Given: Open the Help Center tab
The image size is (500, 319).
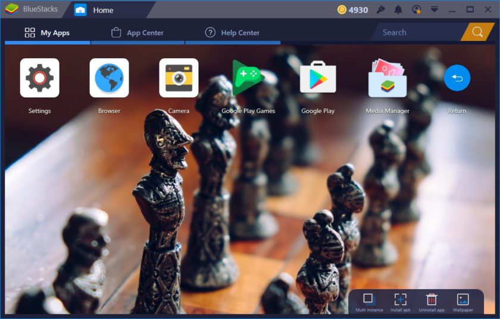Looking at the screenshot, I should pos(233,33).
